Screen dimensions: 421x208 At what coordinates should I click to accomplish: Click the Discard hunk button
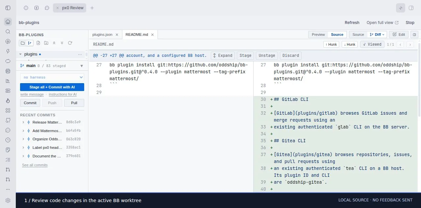291,56
